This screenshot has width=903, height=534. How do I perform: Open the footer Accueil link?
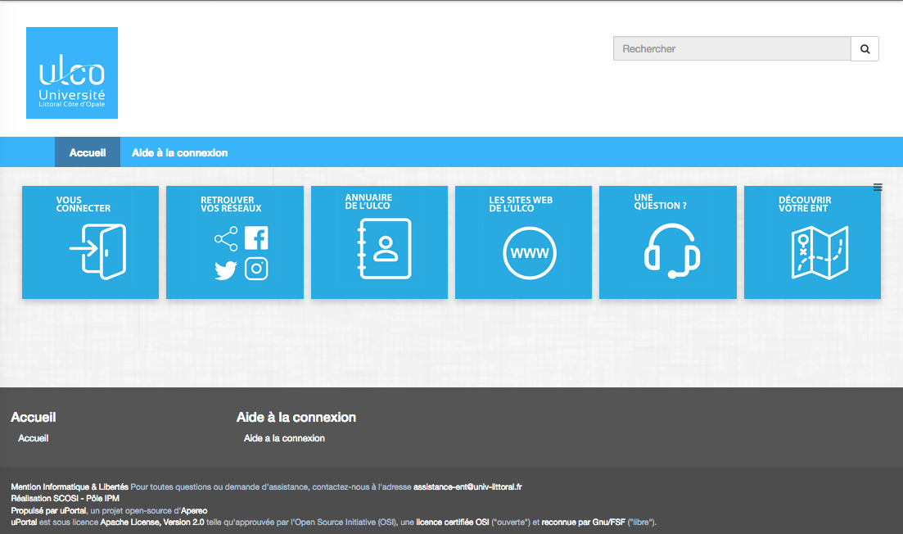[34, 438]
